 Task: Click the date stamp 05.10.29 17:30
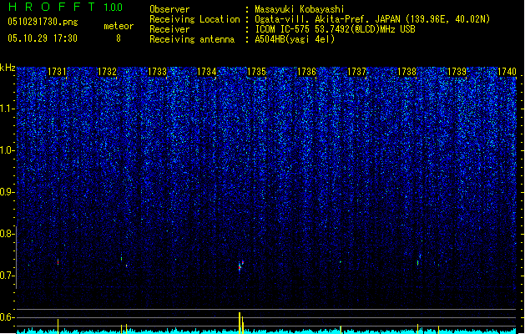point(43,38)
